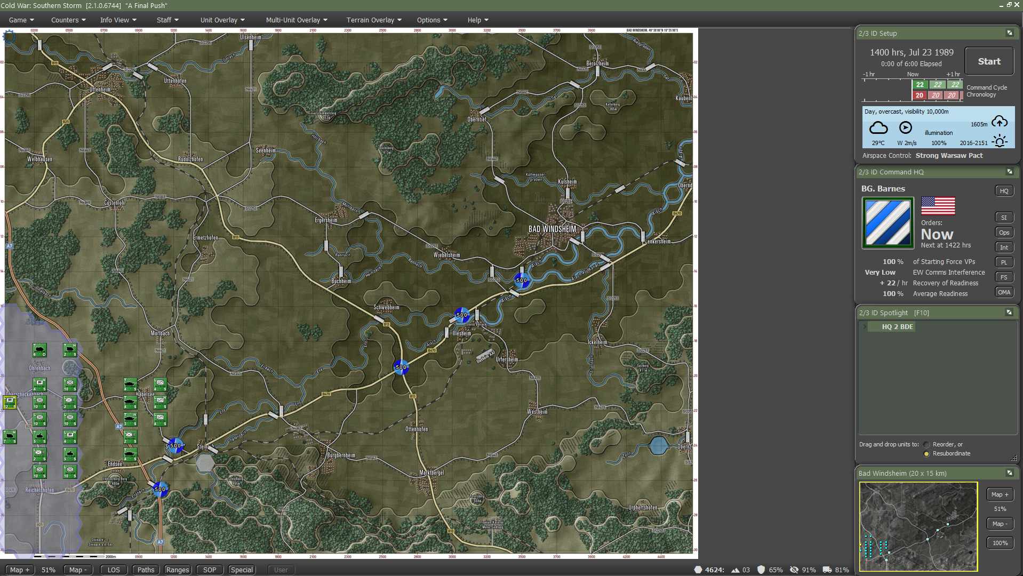The image size is (1023, 576).
Task: Collapse the 2/3 ID Spotlight panel
Action: 1009,313
